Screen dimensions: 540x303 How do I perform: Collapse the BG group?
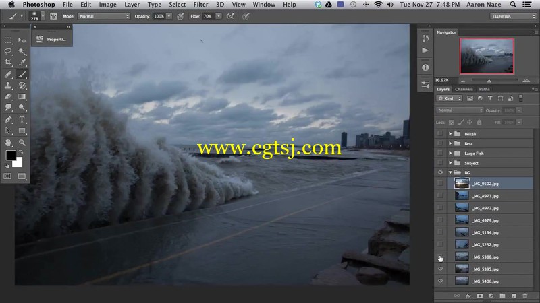coord(450,172)
